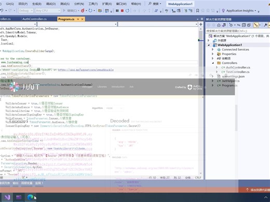Open the Application Insights dropdown
270x202 pixels.
255,11
